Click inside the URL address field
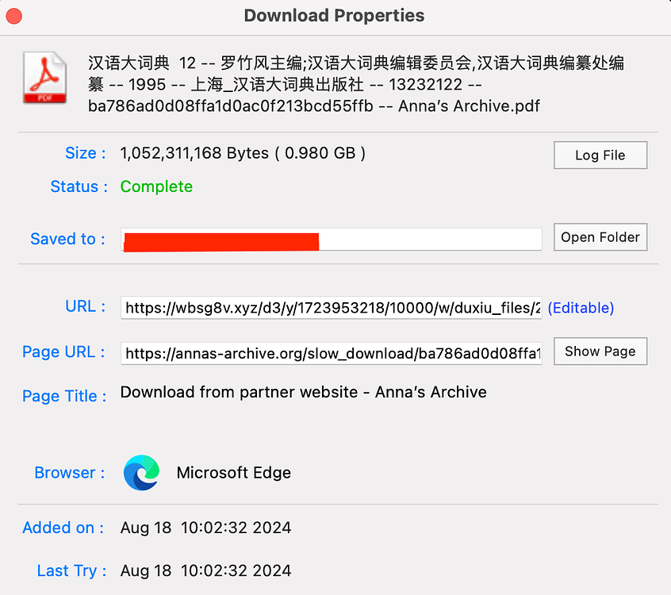Screen dimensions: 671x595 331,308
